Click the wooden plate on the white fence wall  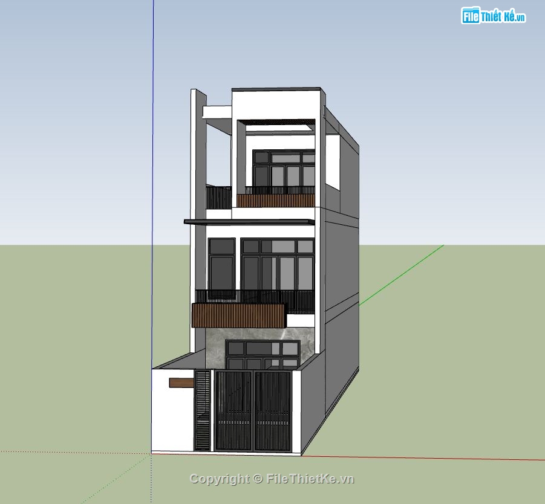[x=181, y=383]
